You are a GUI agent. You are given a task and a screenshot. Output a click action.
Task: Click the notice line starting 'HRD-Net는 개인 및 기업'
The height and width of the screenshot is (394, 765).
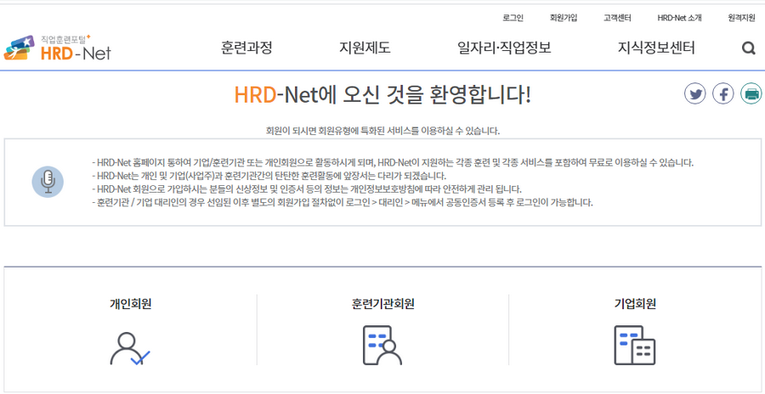269,176
